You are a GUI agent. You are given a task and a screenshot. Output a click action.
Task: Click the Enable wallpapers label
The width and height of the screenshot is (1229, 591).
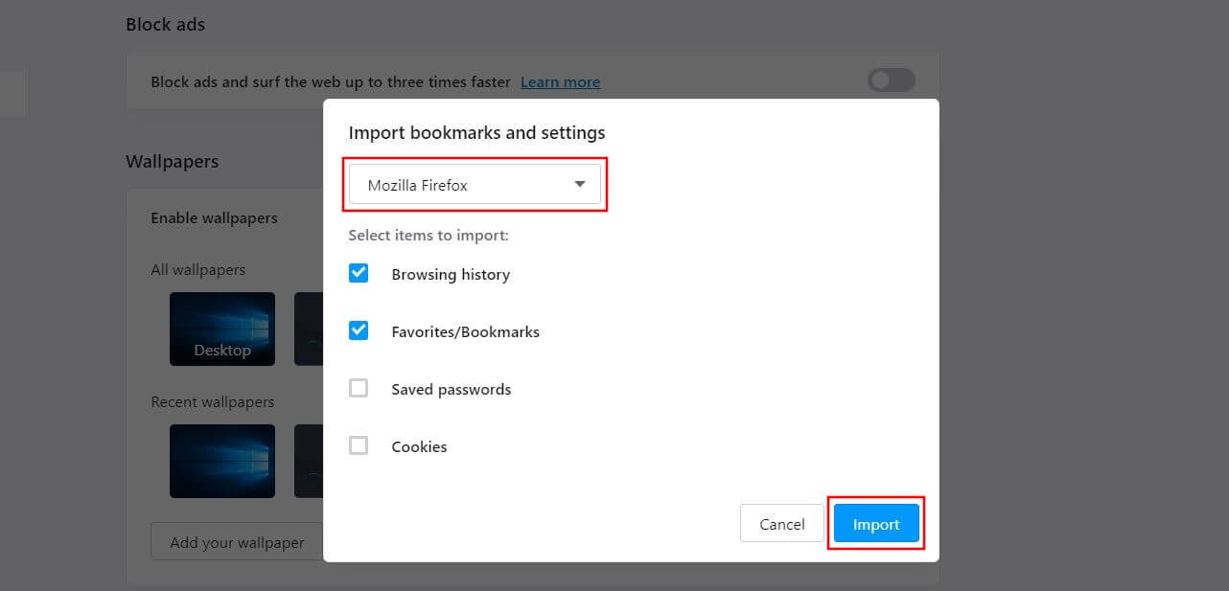pyautogui.click(x=214, y=218)
